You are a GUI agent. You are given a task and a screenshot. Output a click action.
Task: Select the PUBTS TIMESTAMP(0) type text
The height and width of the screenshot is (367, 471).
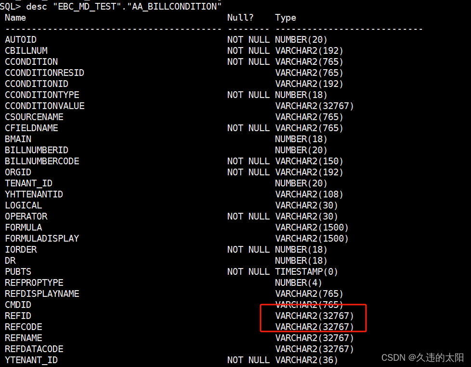(306, 271)
